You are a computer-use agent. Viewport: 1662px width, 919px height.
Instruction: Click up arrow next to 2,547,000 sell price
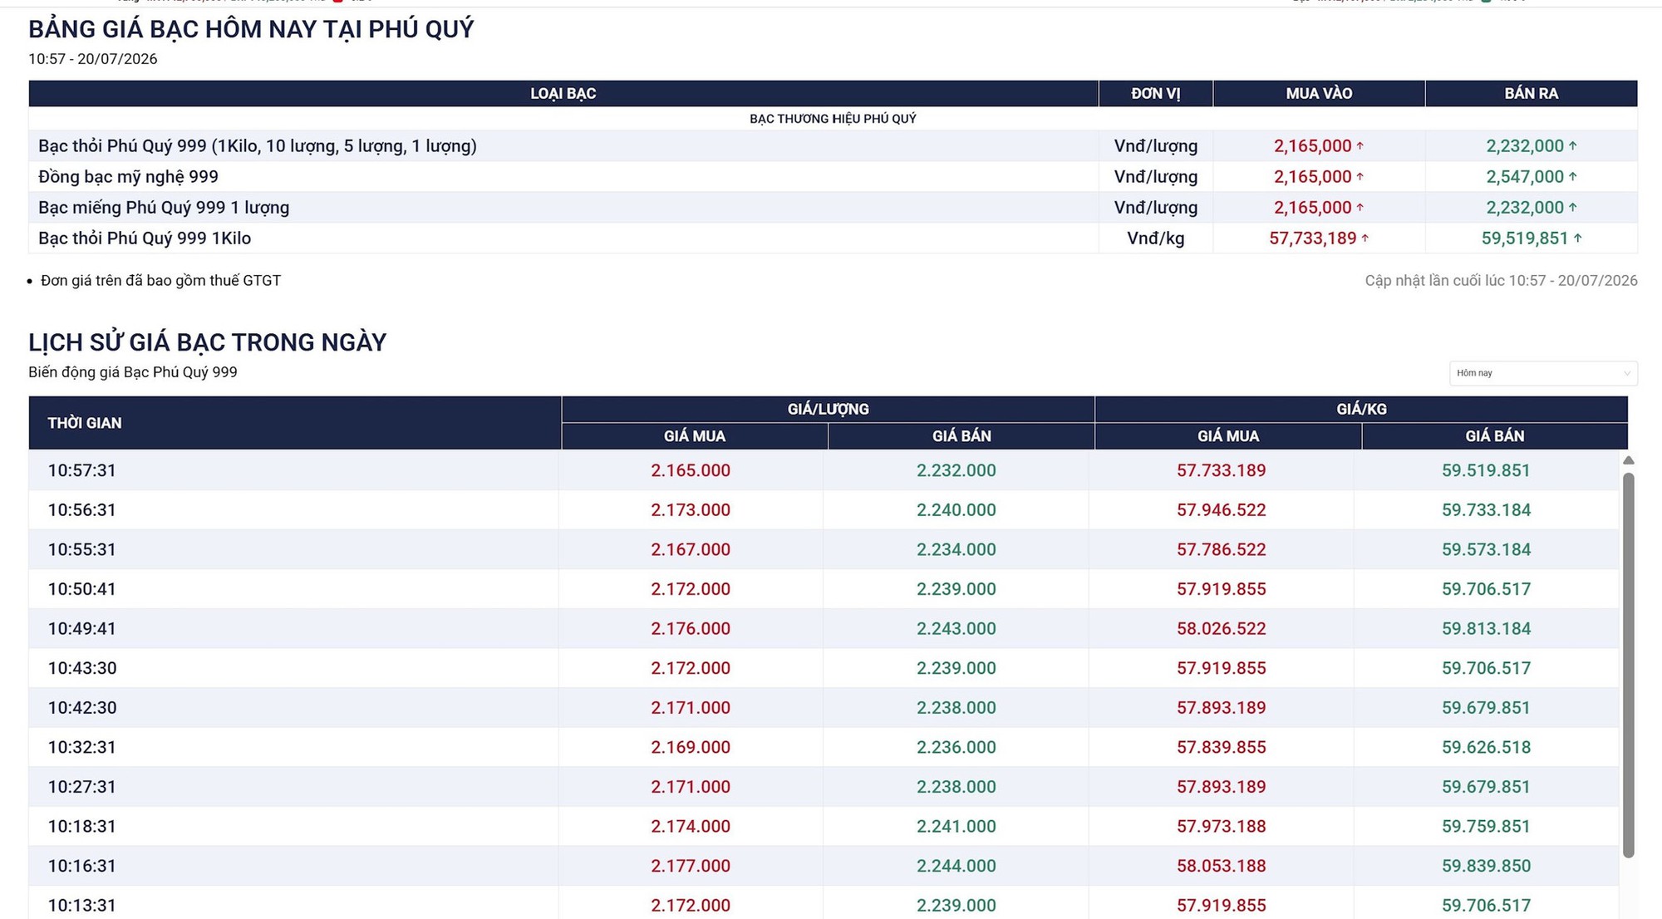click(x=1573, y=176)
